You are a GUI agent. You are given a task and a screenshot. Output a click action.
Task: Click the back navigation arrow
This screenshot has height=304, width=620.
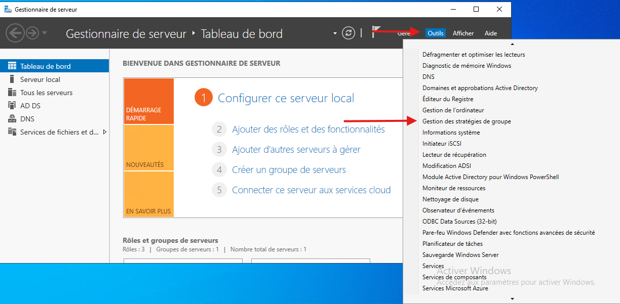point(15,33)
